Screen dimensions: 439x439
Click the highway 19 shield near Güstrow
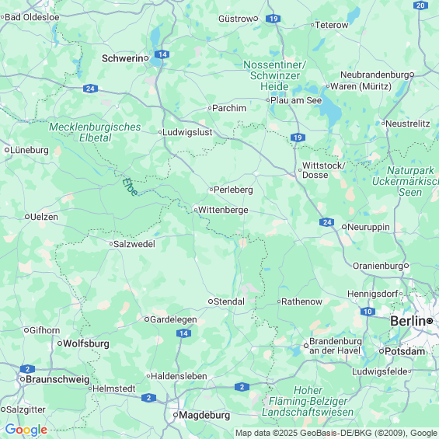pyautogui.click(x=274, y=19)
